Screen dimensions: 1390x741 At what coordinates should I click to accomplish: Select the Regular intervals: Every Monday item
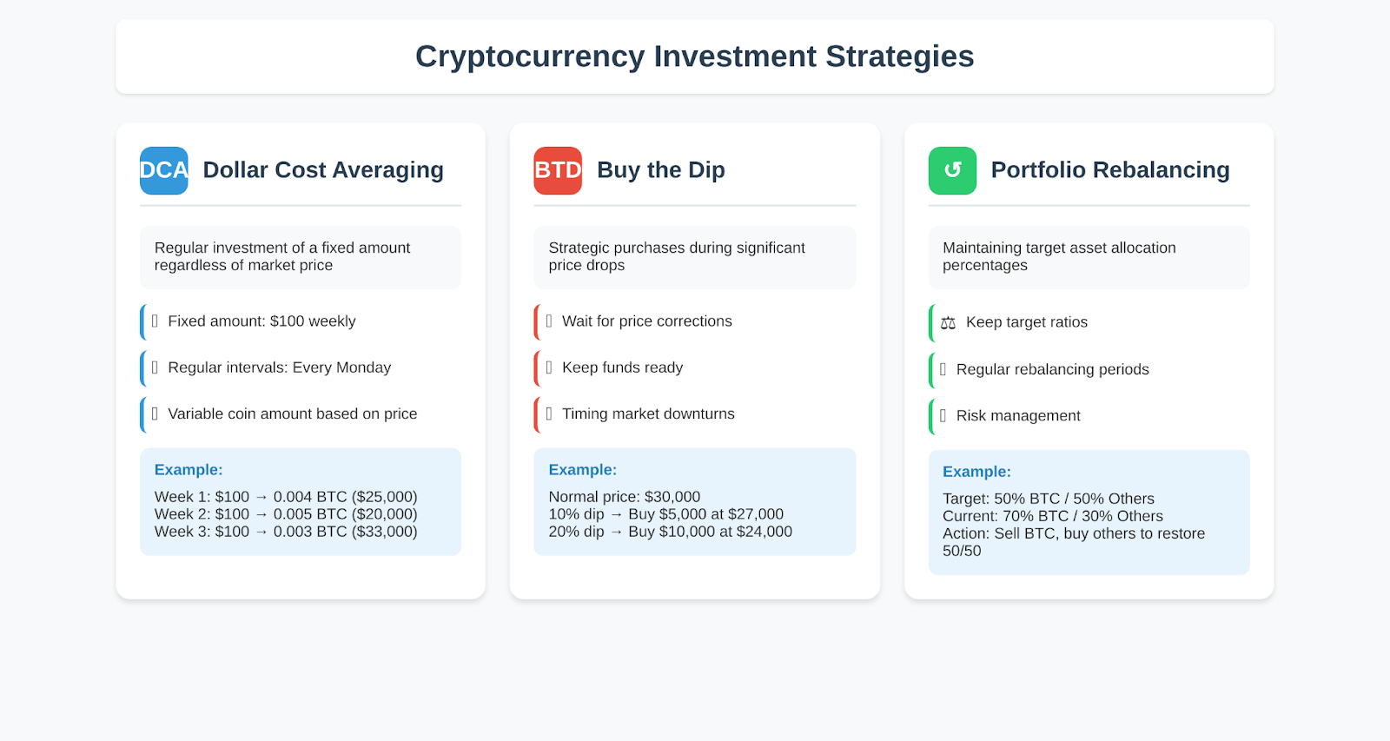(301, 368)
